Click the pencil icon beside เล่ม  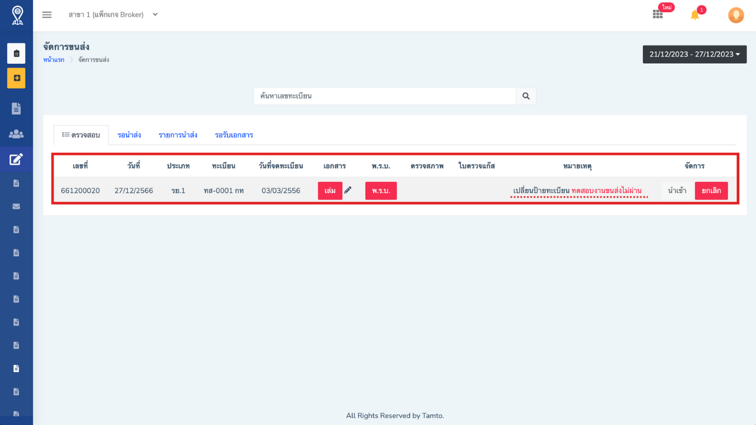(x=348, y=190)
